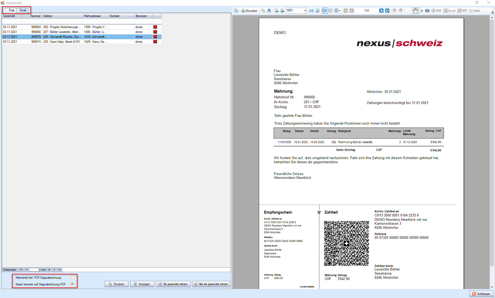Click the binoculars search icon
Screen dimensions: 495x298
coord(269,11)
